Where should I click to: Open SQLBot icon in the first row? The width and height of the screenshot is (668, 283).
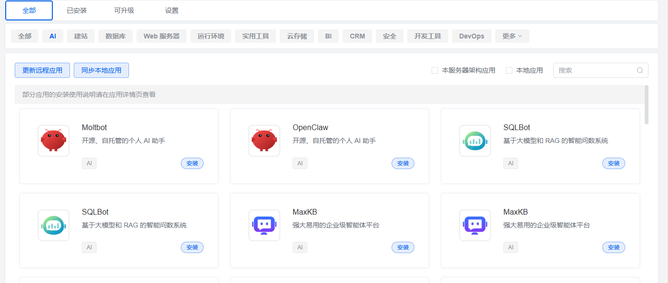475,141
